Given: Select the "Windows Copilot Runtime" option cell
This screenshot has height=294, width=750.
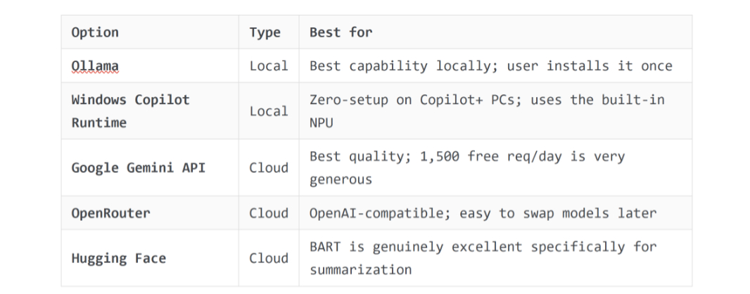Looking at the screenshot, I should [130, 111].
